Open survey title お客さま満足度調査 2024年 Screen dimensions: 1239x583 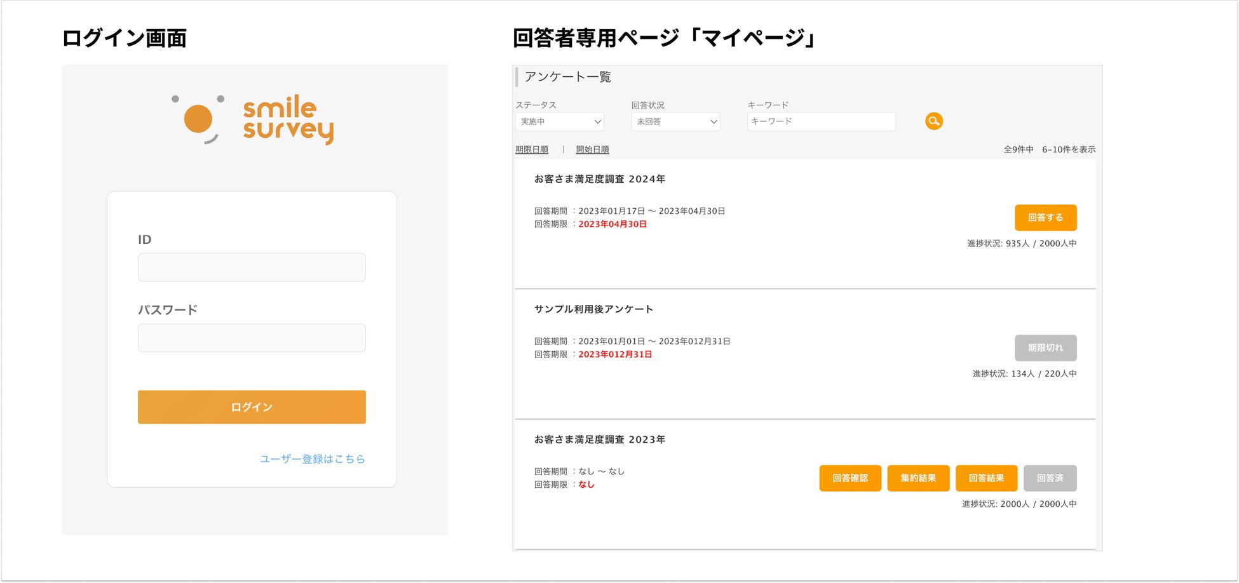[599, 179]
